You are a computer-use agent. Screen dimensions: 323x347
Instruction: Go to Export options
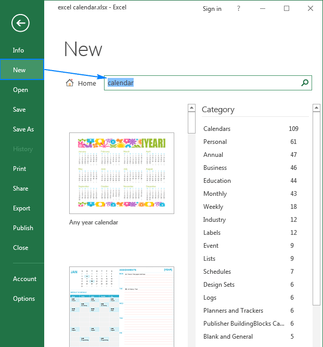click(22, 208)
